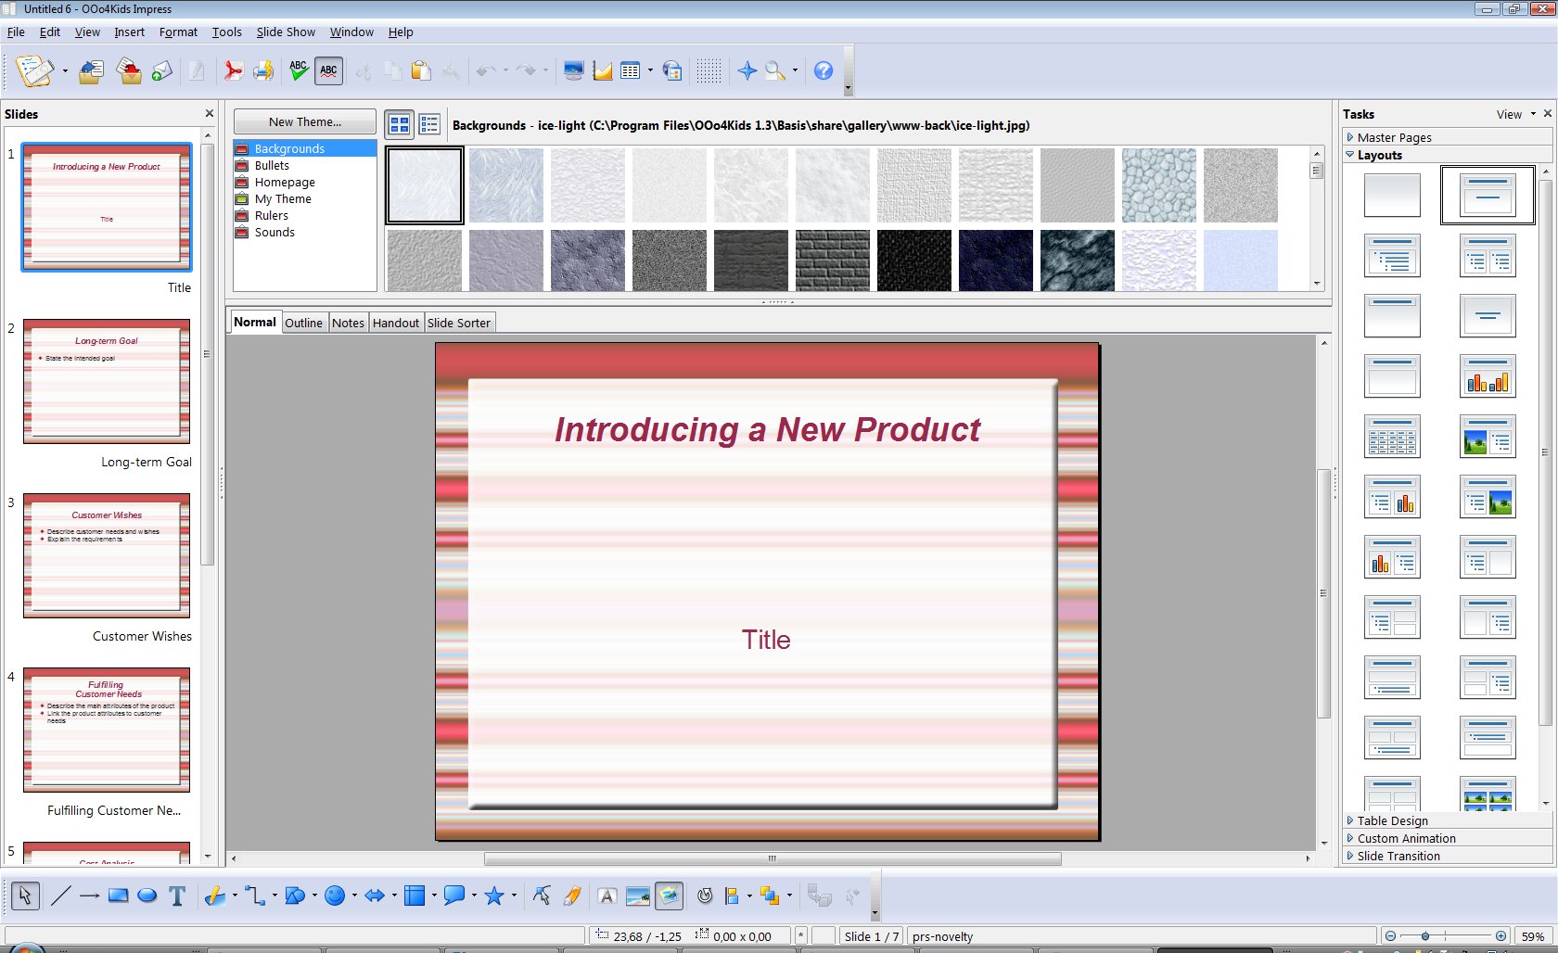Click the Rotate tool icon
1558x953 pixels.
[705, 896]
